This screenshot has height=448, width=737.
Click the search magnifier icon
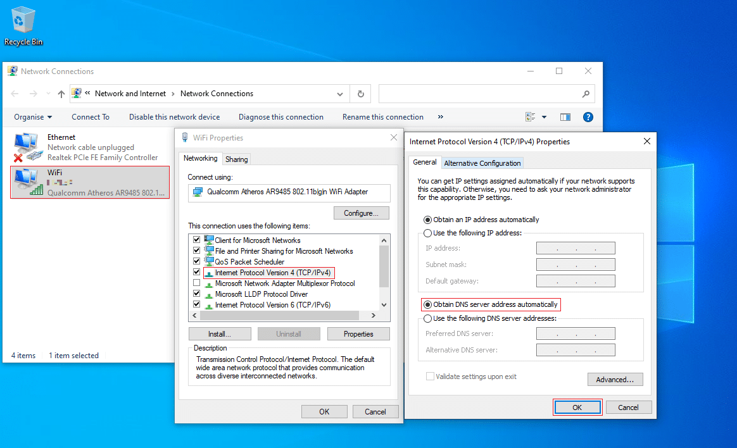586,94
